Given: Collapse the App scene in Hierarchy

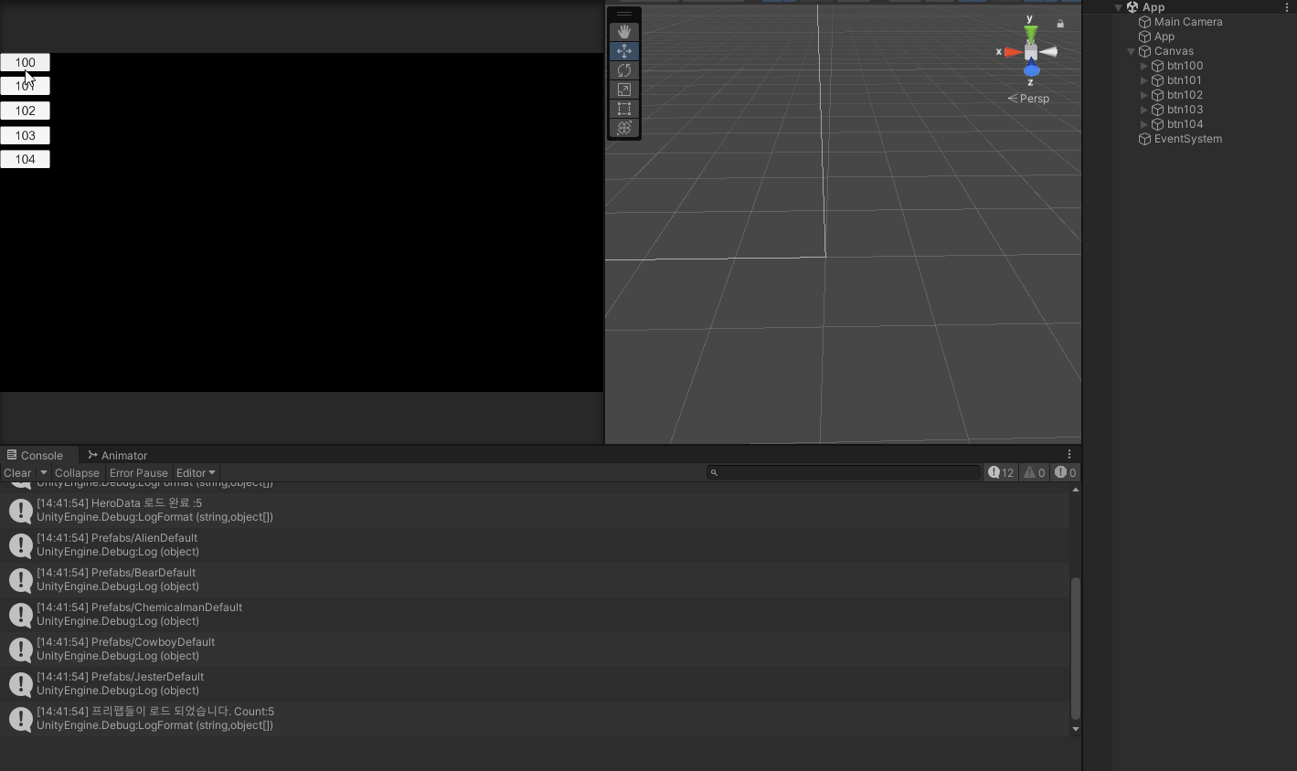Looking at the screenshot, I should 1118,7.
